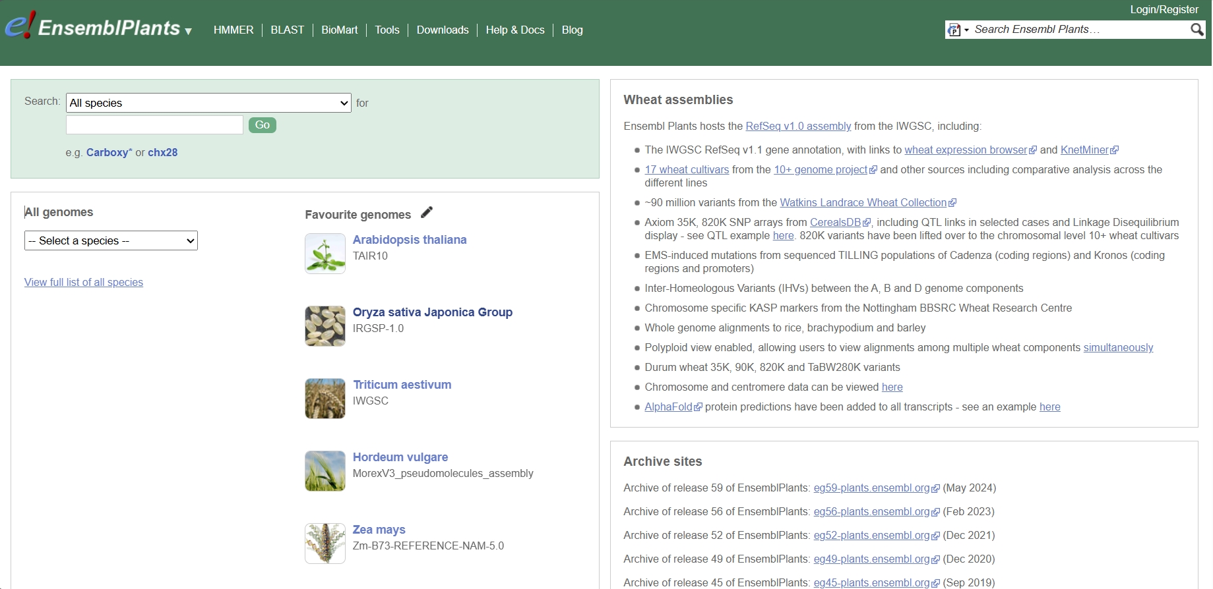Click external-link icon after eg45-plants archive
Image resolution: width=1213 pixels, height=589 pixels.
click(935, 583)
